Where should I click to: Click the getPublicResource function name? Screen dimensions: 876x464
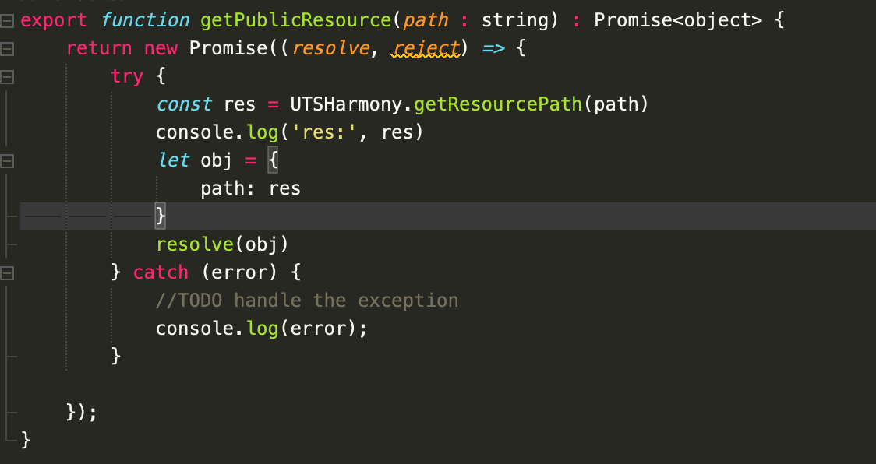coord(296,21)
